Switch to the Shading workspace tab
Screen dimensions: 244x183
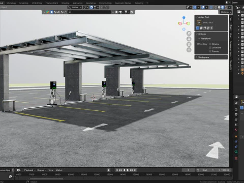[x=65, y=3]
